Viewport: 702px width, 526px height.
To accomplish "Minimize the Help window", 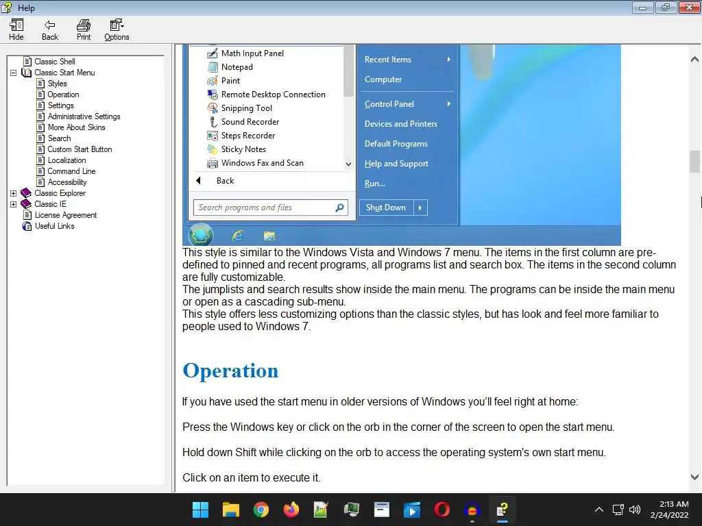I will (x=643, y=7).
